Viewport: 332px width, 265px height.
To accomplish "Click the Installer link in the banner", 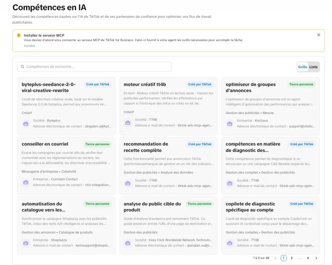I will (30, 46).
